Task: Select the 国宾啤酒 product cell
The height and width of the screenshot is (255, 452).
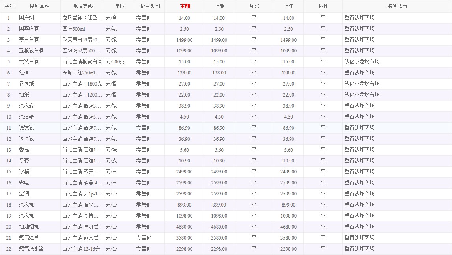Action: 39,29
